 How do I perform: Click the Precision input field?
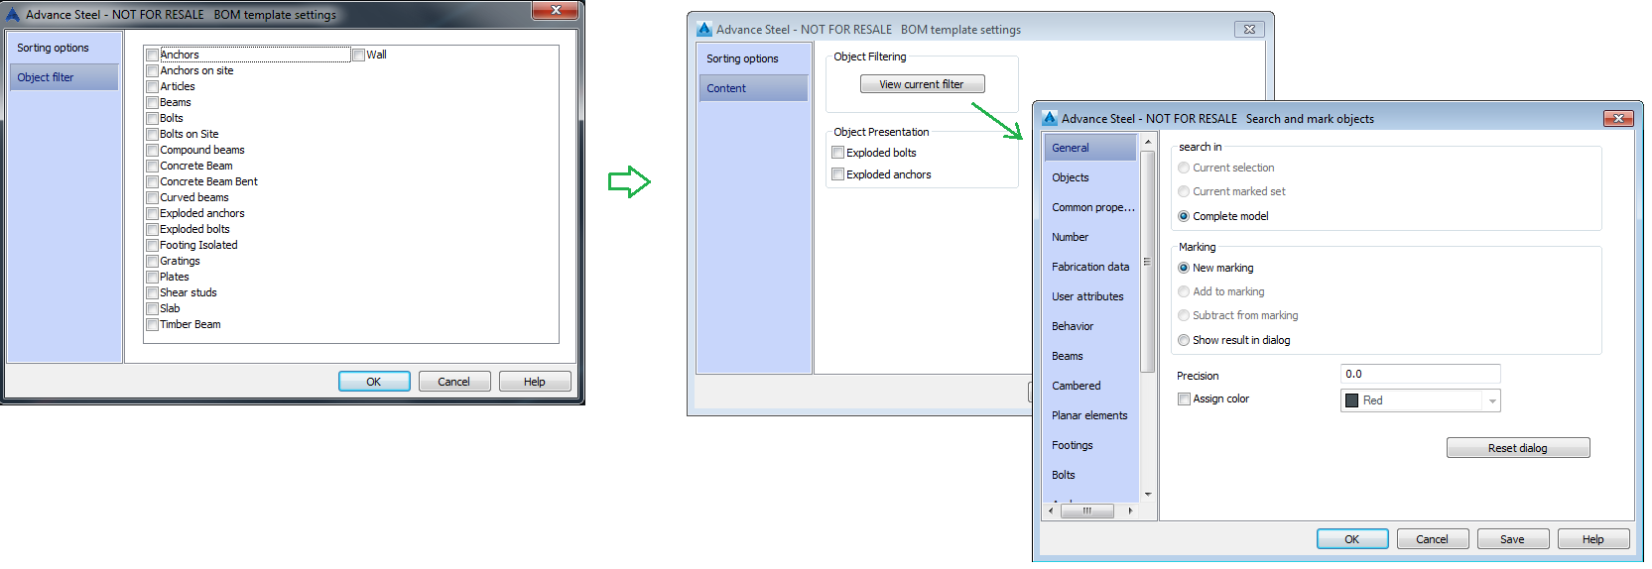(1420, 374)
